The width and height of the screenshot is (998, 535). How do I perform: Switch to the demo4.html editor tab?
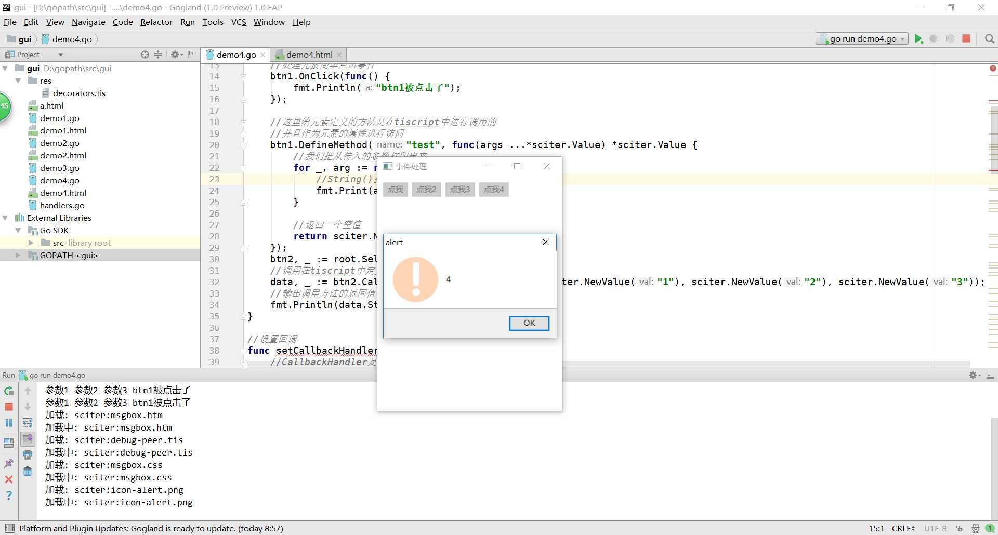309,55
